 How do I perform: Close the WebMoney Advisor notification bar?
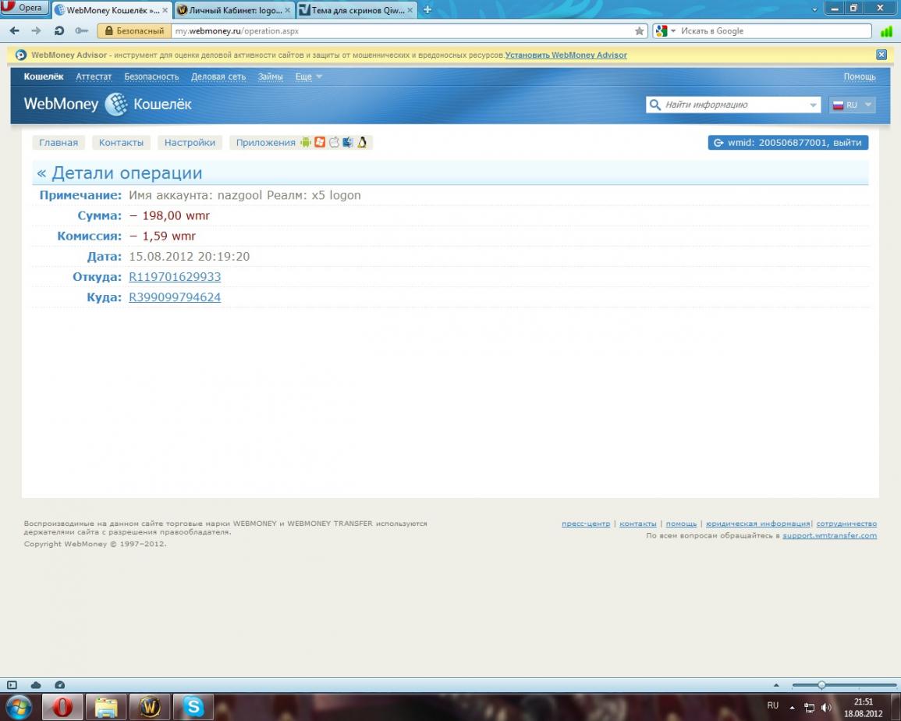tap(881, 55)
